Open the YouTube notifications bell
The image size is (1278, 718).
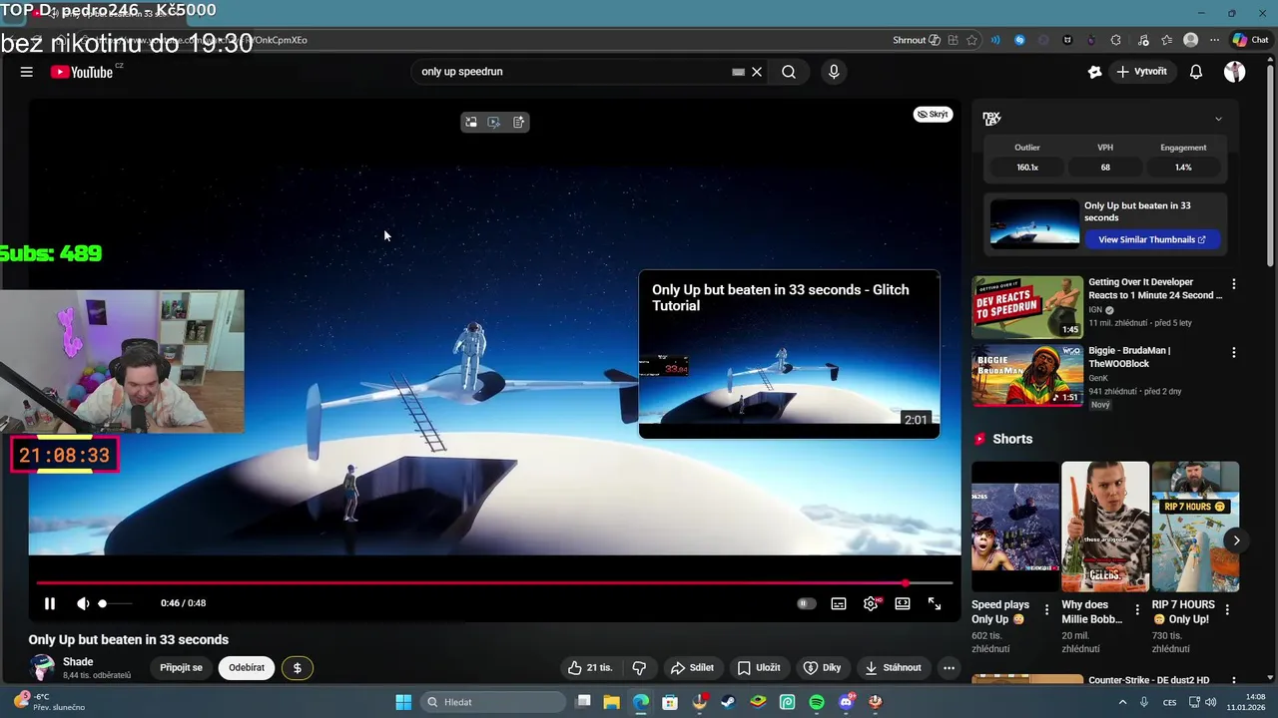[x=1196, y=72]
